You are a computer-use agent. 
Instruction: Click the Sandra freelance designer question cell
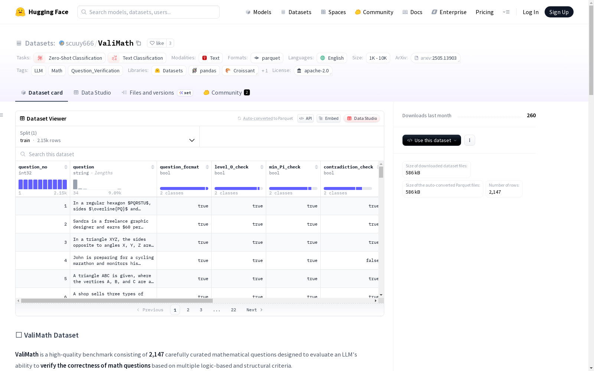113,224
